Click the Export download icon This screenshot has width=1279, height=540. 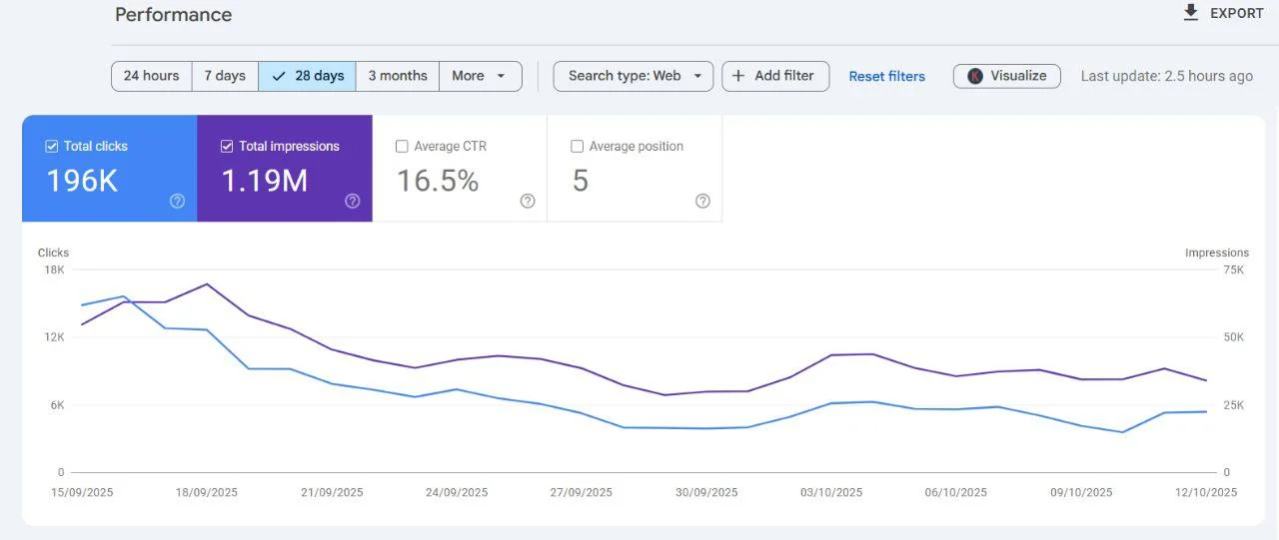[x=1190, y=13]
